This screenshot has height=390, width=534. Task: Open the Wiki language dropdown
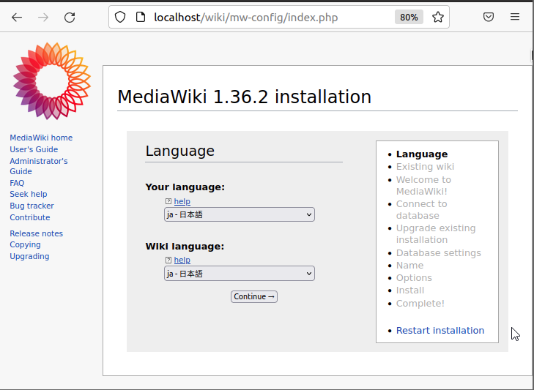[240, 274]
